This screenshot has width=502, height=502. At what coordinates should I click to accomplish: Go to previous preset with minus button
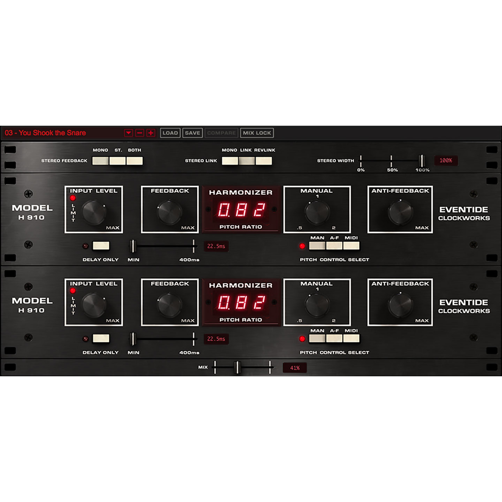point(140,133)
